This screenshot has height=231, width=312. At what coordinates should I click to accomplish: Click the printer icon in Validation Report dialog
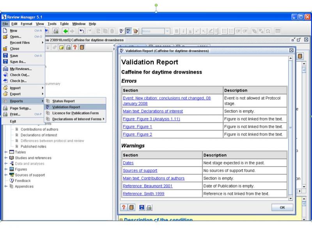point(149,208)
